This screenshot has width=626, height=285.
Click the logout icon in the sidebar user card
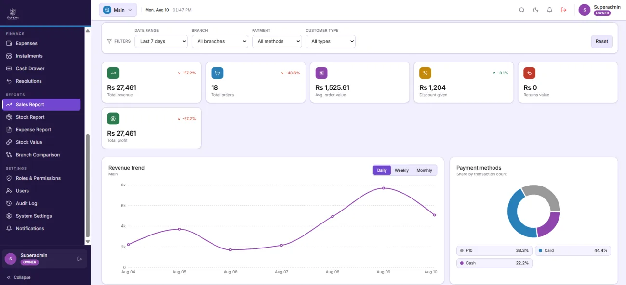coord(80,259)
